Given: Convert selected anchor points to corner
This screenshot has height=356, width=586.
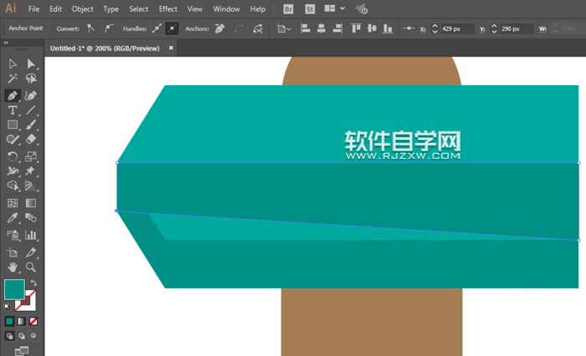Looking at the screenshot, I should [x=90, y=28].
